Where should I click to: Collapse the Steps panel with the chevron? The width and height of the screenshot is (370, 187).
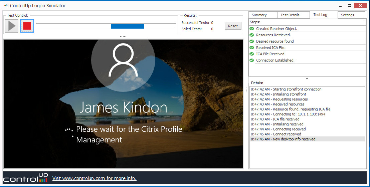307,79
